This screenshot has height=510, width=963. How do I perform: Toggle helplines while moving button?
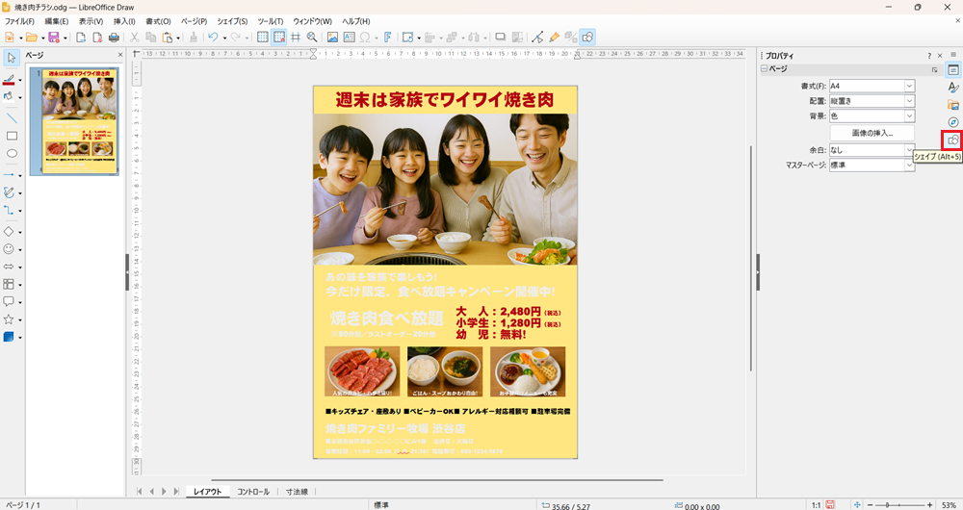296,38
